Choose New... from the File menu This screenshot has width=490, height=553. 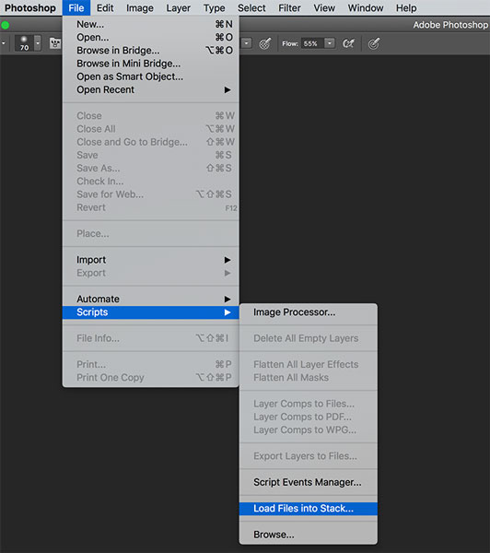[151, 24]
